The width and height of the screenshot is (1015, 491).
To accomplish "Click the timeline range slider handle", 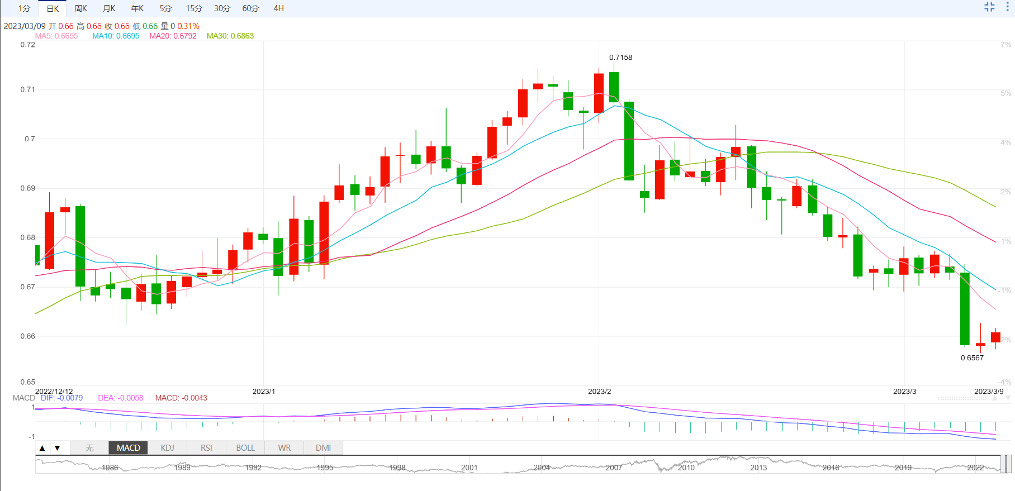I will pyautogui.click(x=1005, y=464).
